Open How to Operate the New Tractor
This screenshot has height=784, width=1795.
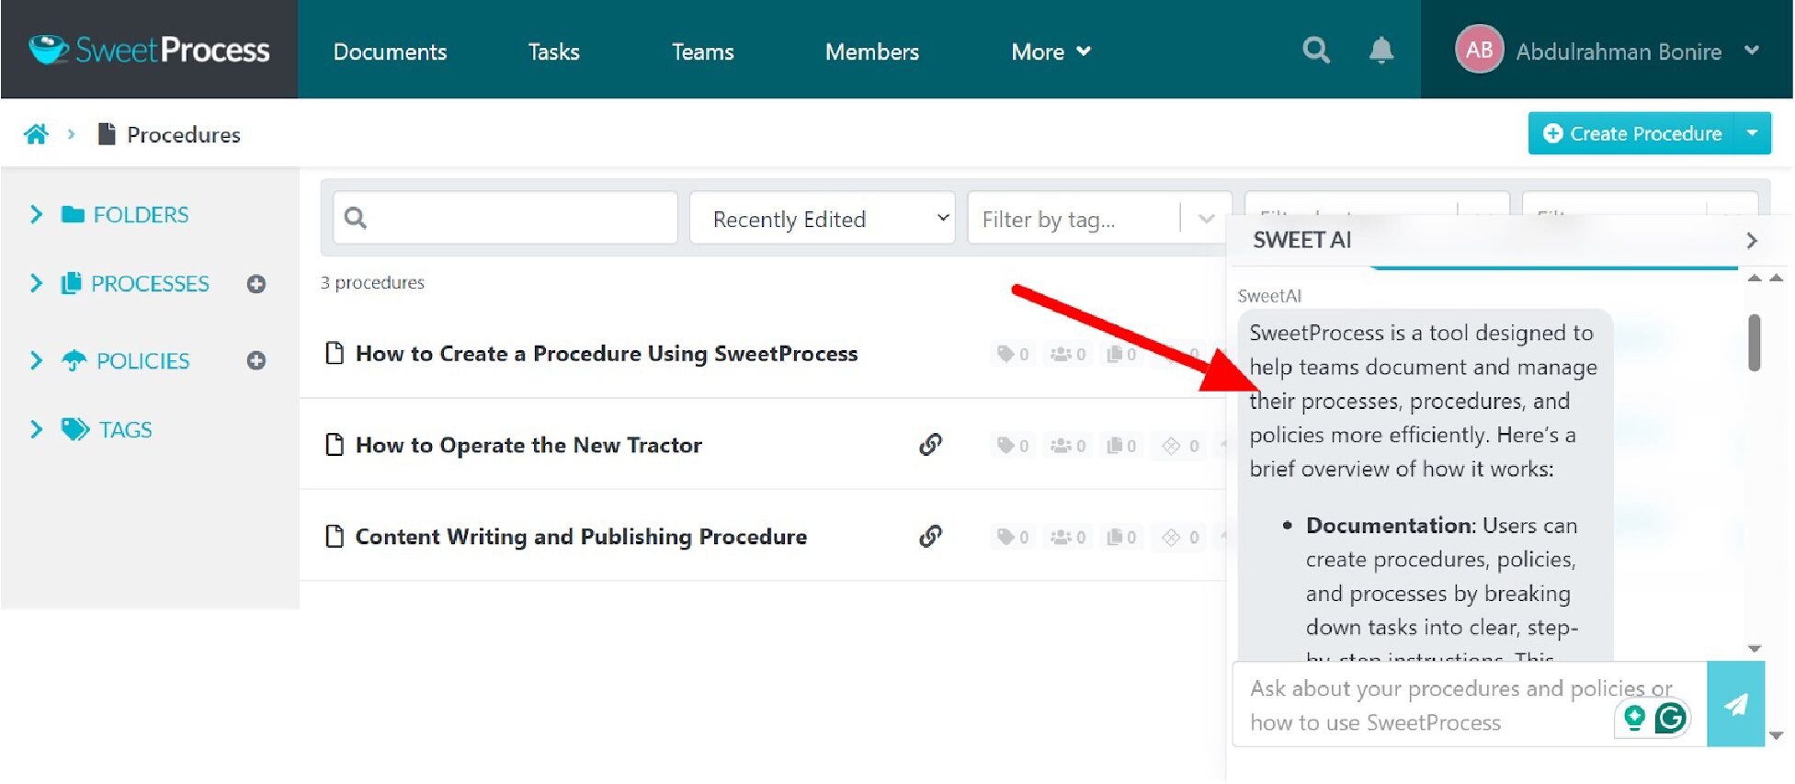tap(528, 445)
